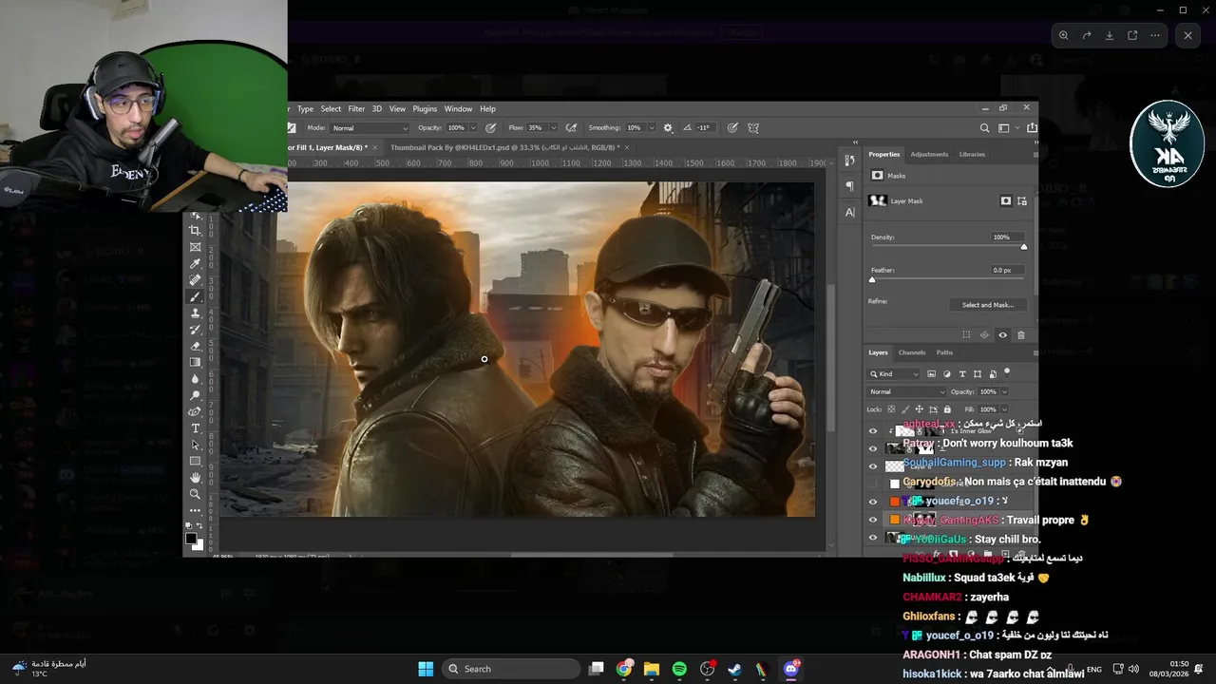
Task: Pick the Eyedropper tool
Action: tap(196, 264)
